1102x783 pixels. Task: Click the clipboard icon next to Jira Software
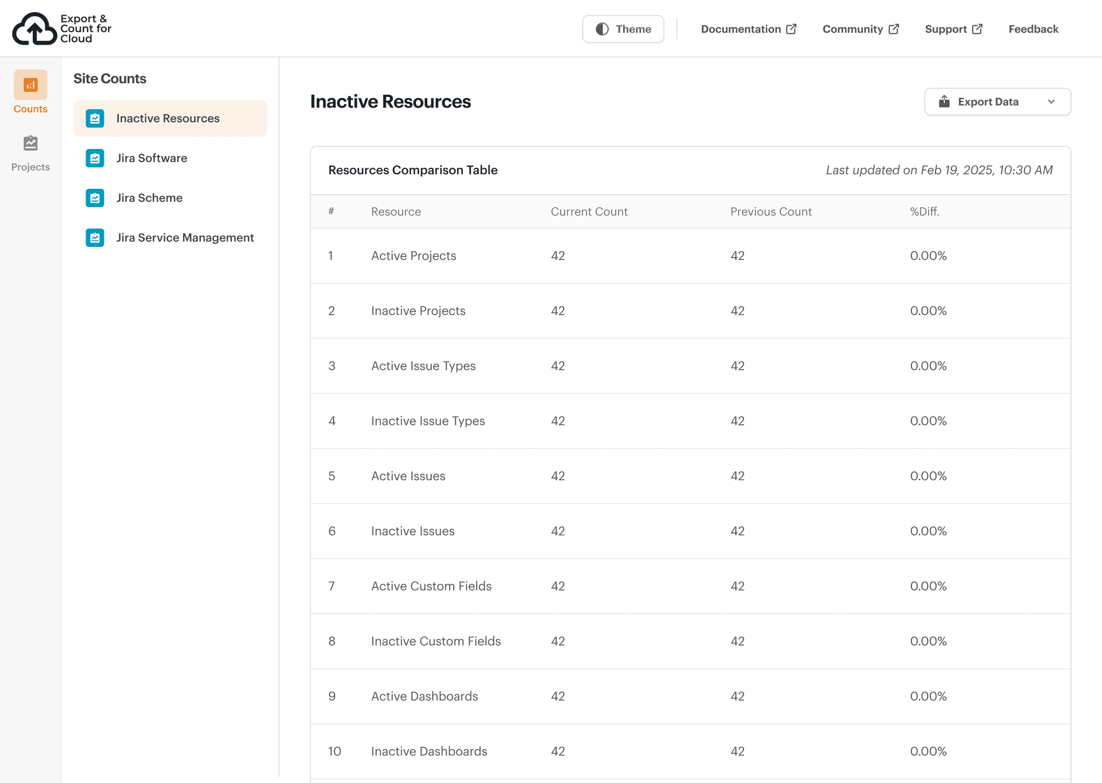[x=95, y=158]
